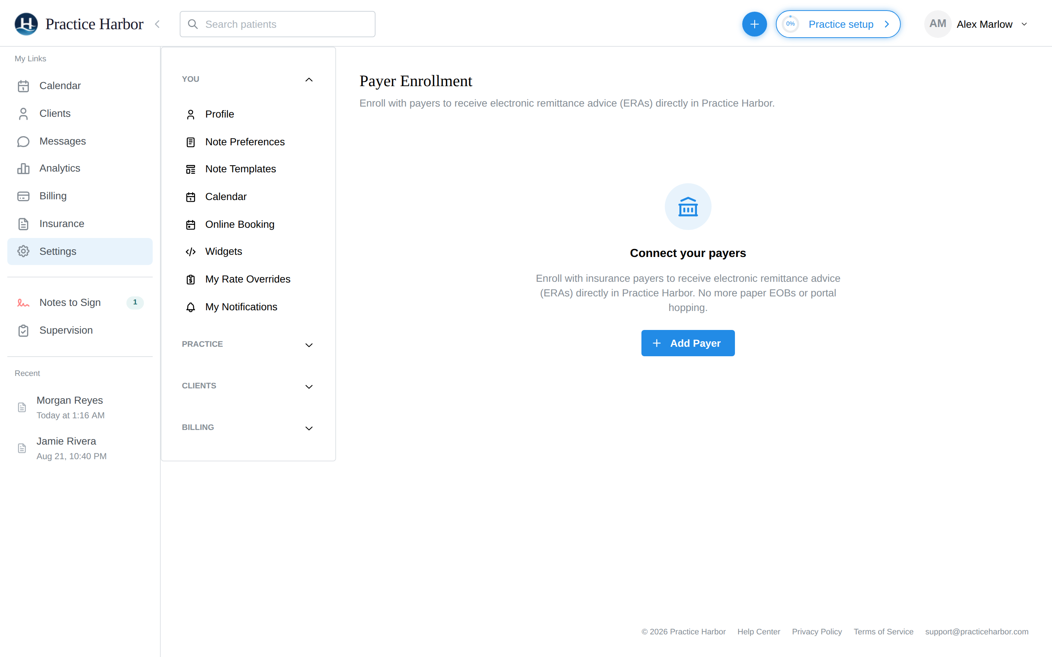This screenshot has height=657, width=1052.
Task: Expand the PRACTICE section
Action: click(309, 345)
